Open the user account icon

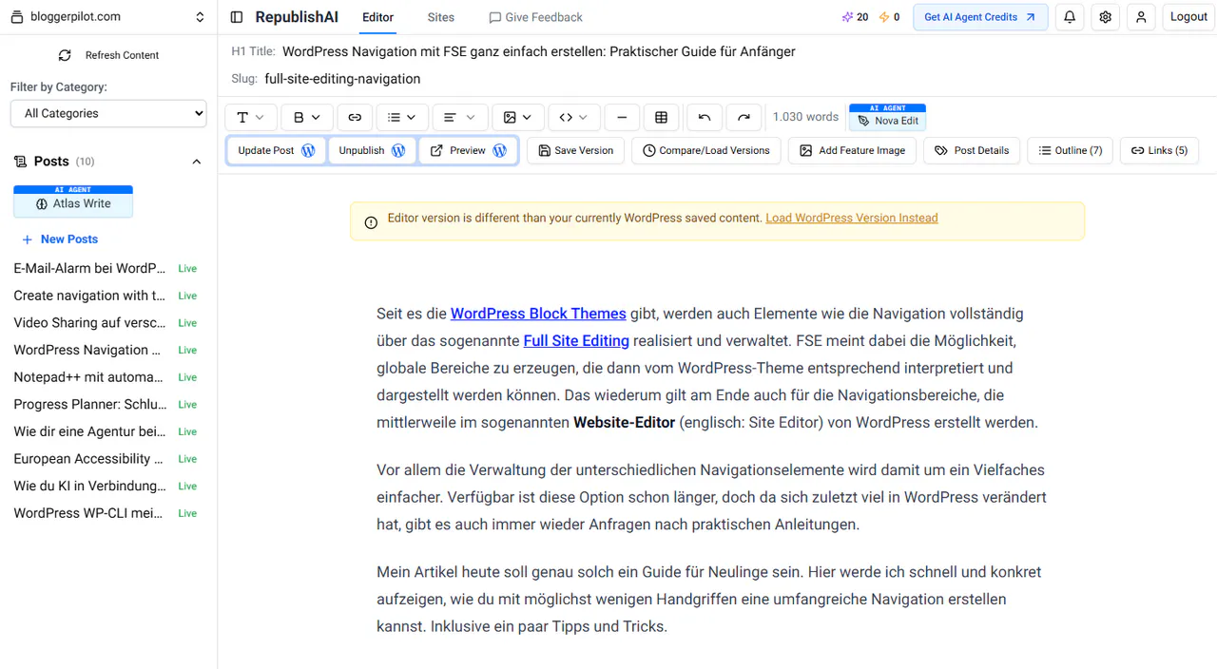1141,17
